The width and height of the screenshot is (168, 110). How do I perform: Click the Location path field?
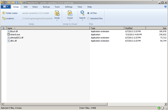tap(37, 18)
